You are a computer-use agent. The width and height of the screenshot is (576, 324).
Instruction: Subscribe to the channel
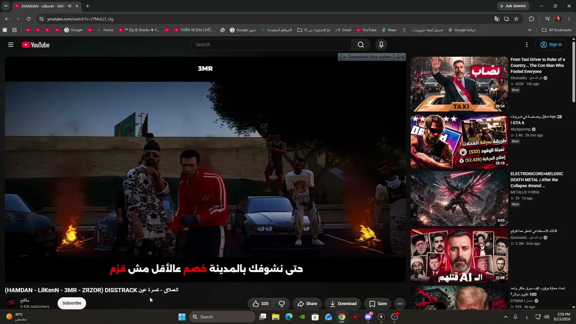click(x=72, y=303)
